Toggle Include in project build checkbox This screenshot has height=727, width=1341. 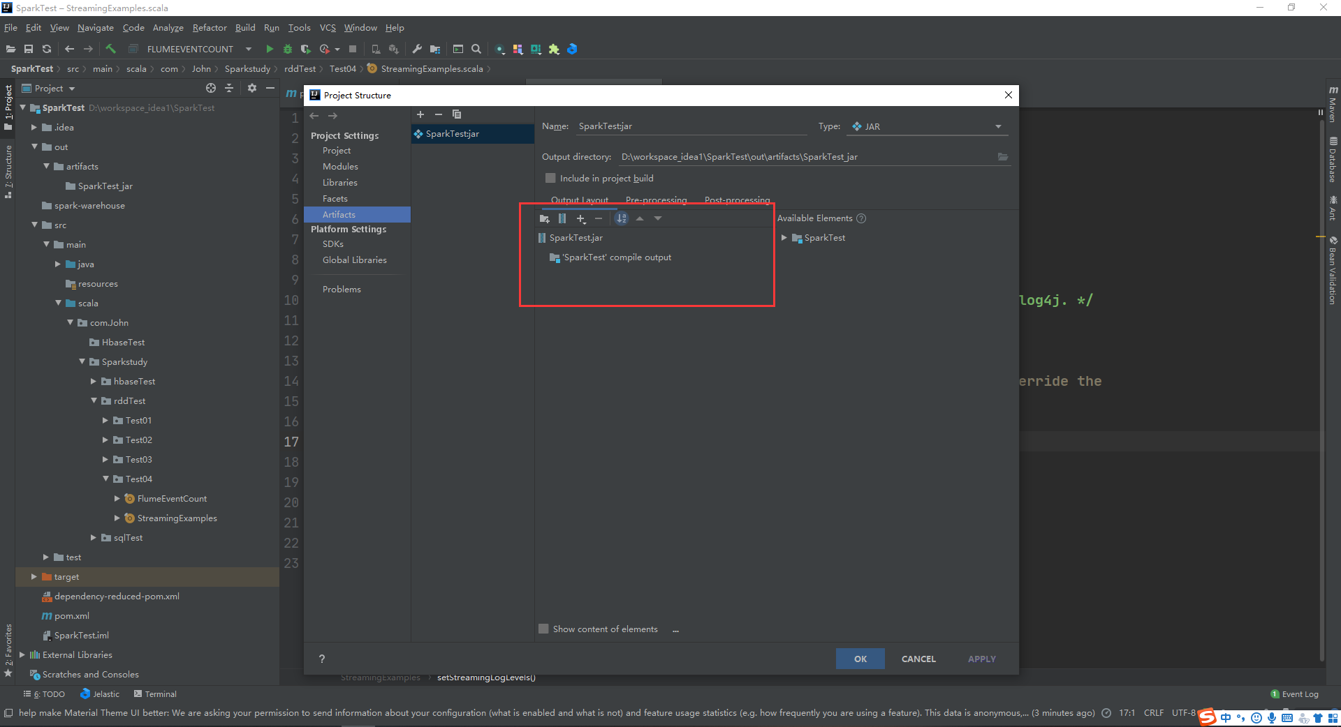click(550, 179)
